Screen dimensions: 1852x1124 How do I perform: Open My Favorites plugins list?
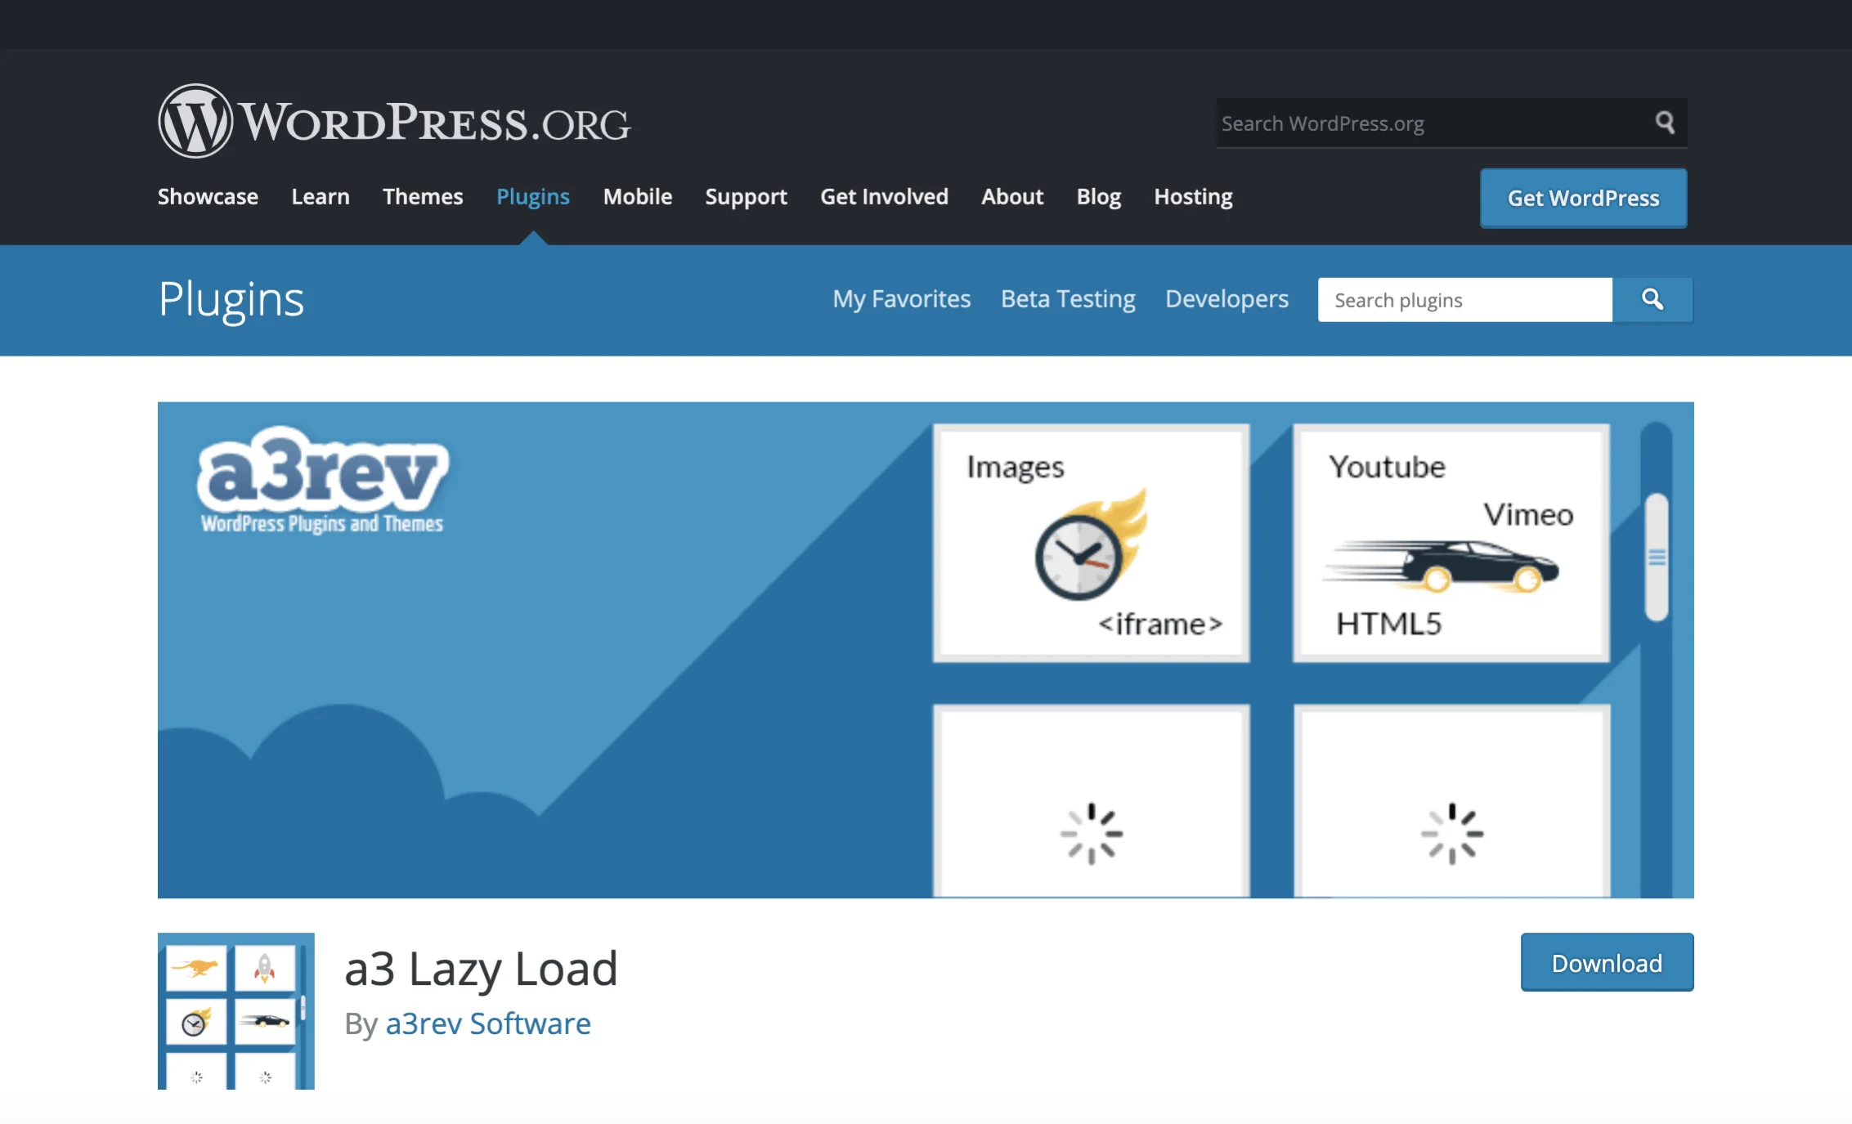(x=900, y=299)
